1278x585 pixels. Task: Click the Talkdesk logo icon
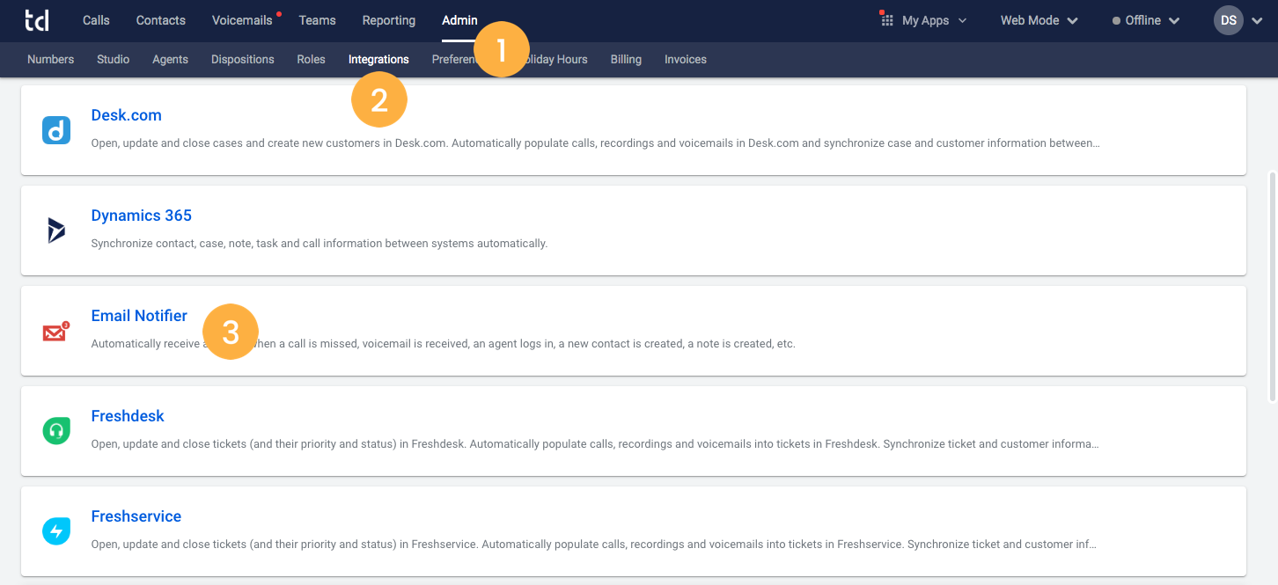coord(37,20)
